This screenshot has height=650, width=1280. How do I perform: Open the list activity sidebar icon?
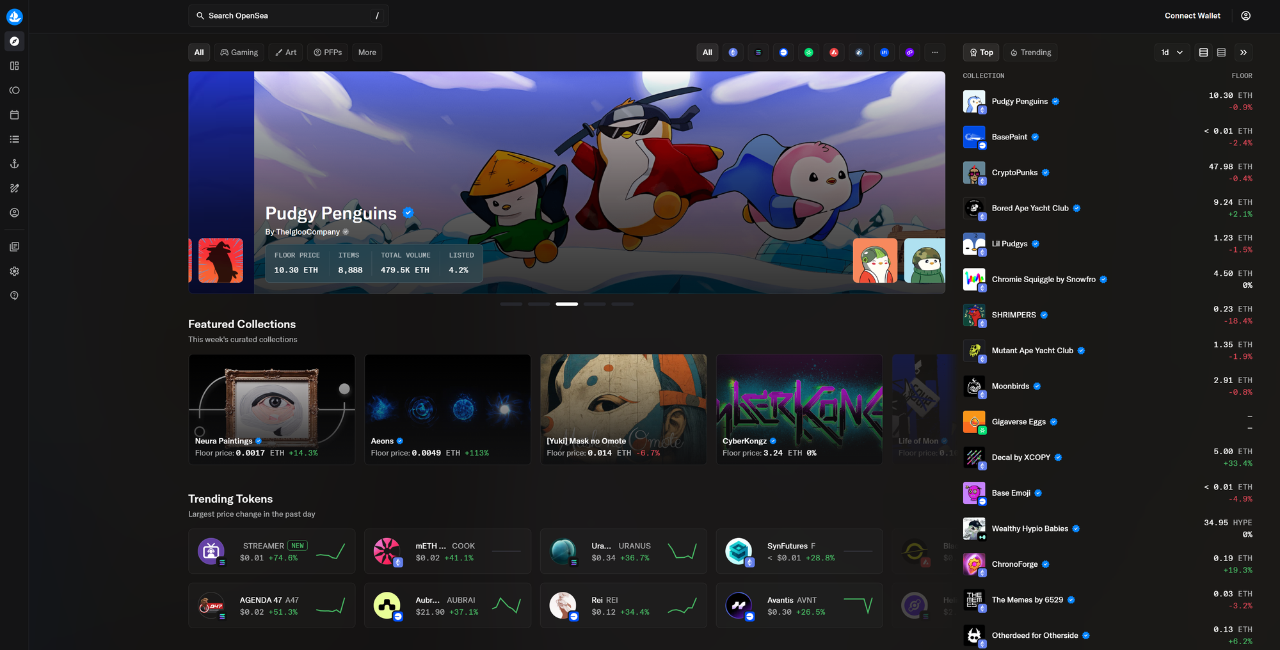[14, 139]
